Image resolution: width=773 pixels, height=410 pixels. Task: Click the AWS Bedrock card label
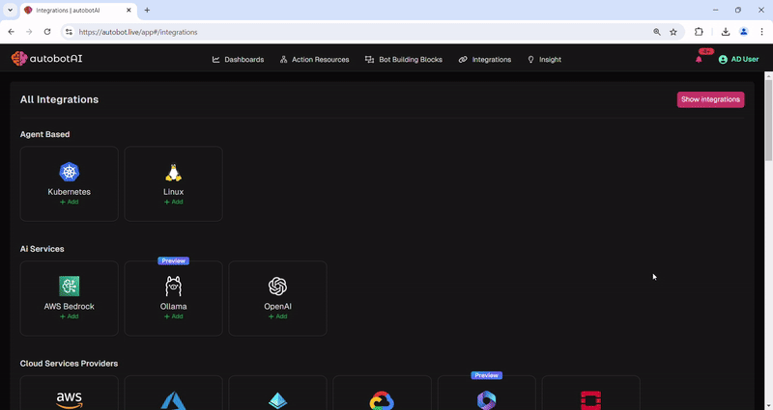69,307
